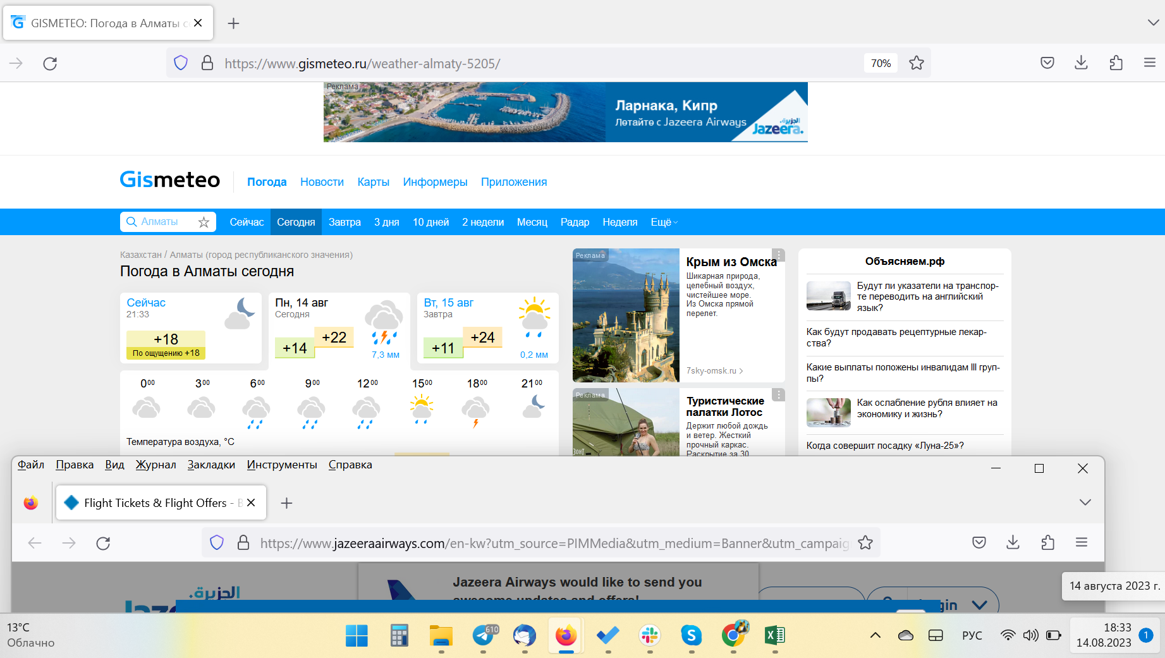The height and width of the screenshot is (658, 1165).
Task: Open the Журнал menu
Action: click(x=156, y=465)
